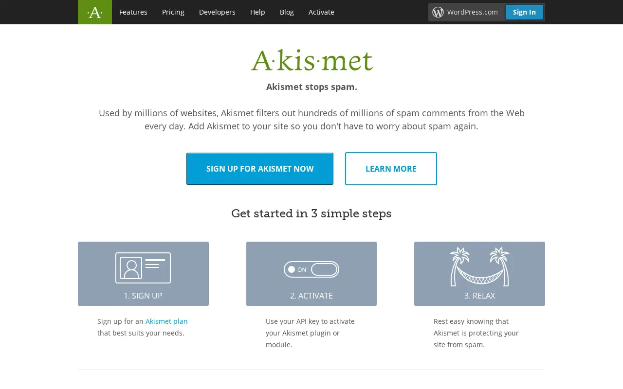Click the '2. ACTIVATE' card label
The width and height of the screenshot is (623, 389).
[311, 296]
